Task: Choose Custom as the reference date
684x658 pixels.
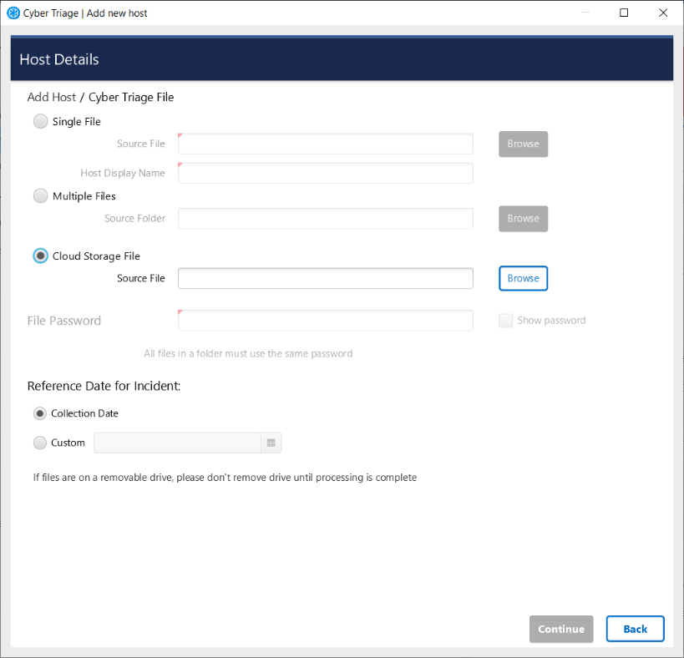Action: pyautogui.click(x=39, y=443)
